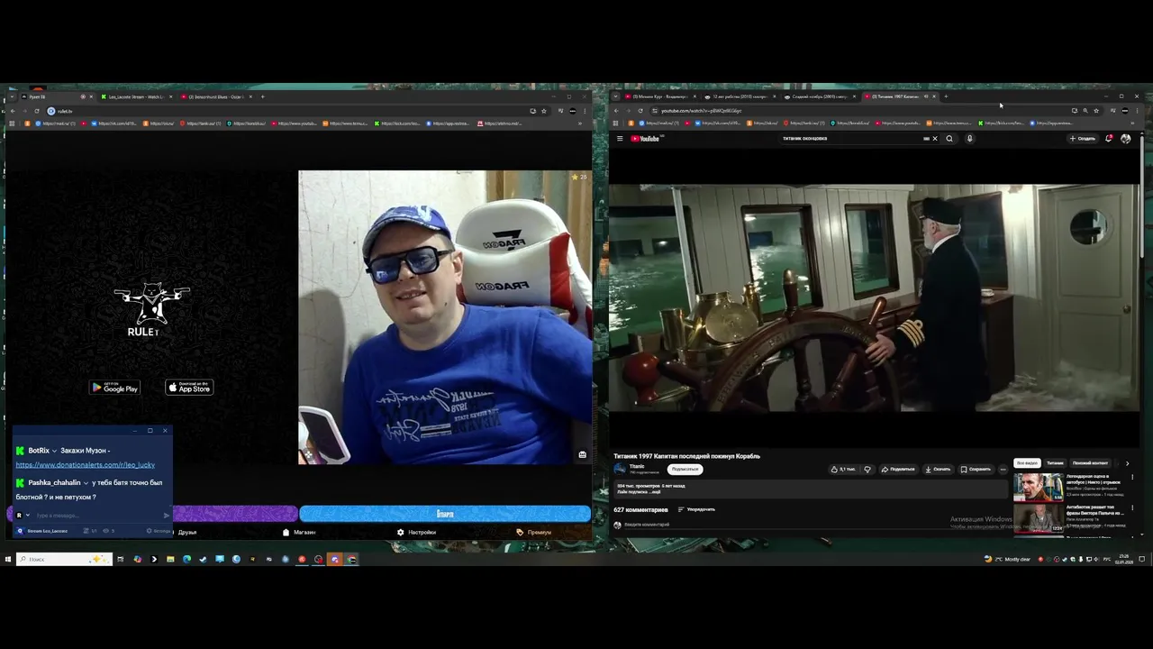
Task: Open YouTube notifications bell
Action: click(x=1109, y=139)
